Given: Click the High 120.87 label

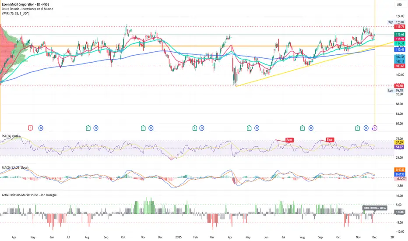Looking at the screenshot, I should 396,22.
